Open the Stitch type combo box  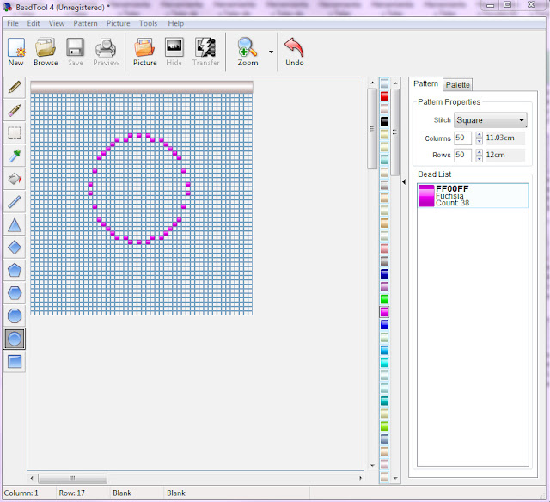tap(491, 120)
